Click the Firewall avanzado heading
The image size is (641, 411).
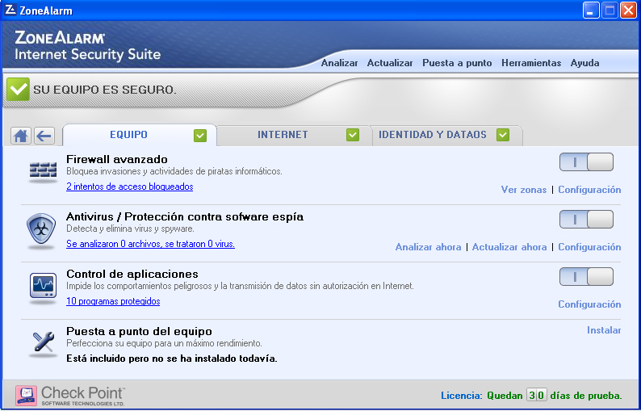click(x=117, y=159)
